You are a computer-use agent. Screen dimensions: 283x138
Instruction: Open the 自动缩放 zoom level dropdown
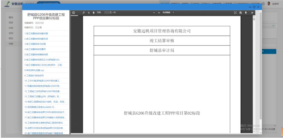coord(168,13)
